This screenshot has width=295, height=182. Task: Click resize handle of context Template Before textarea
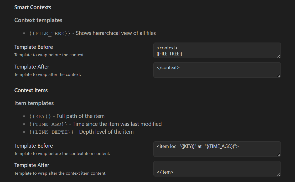[x=279, y=56]
